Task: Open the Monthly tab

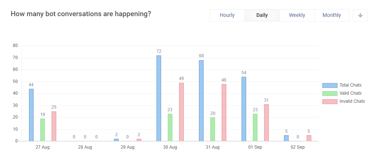Action: (332, 15)
